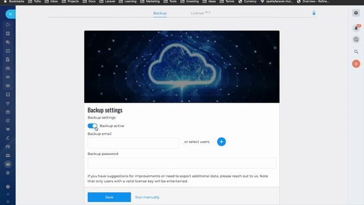The height and width of the screenshot is (205, 364).
Task: Open the orange user avatar
Action: pos(356,64)
